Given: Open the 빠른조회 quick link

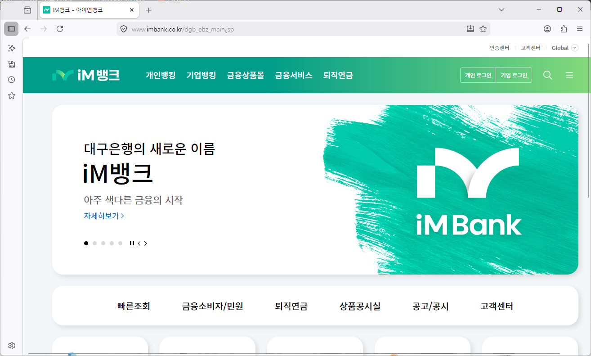Looking at the screenshot, I should point(134,306).
